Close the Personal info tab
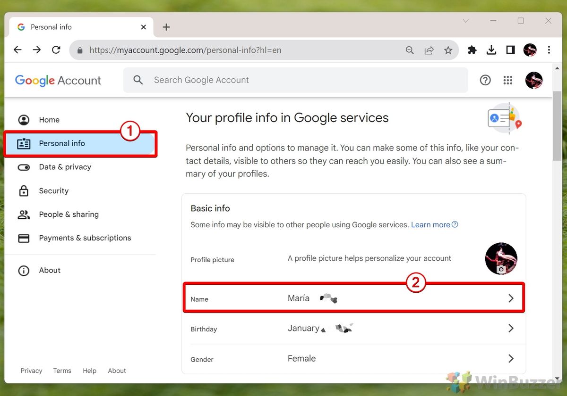567x396 pixels. (x=144, y=27)
